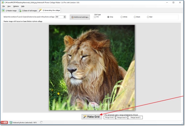Open Additional settings
Viewport: 185px width, 126px height.
pyautogui.click(x=80, y=17)
